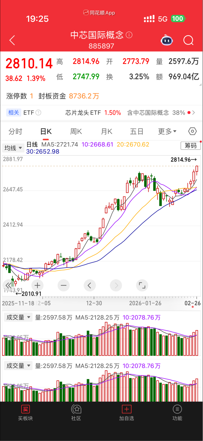This screenshot has width=203, height=441.
Task: Tap amount 969.04亿
Action: [x=184, y=77]
